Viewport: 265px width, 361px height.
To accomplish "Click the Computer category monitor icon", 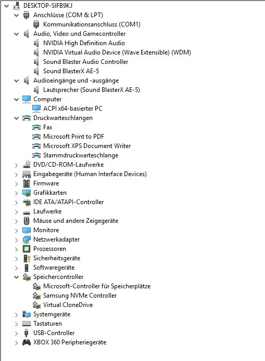I will point(27,99).
